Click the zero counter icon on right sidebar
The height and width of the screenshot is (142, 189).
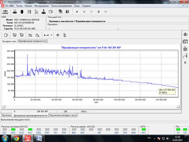point(185,34)
